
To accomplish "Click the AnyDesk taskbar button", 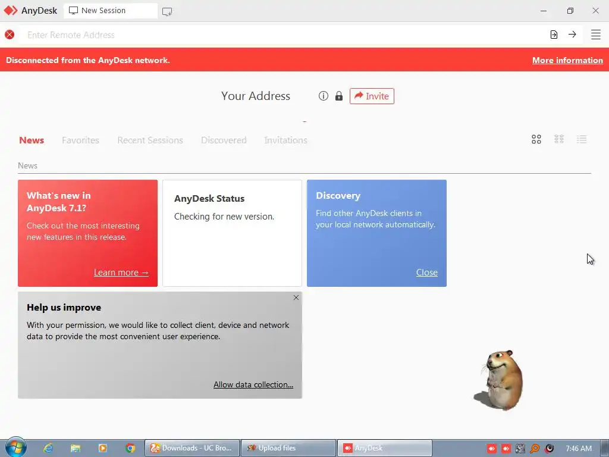I will click(385, 448).
